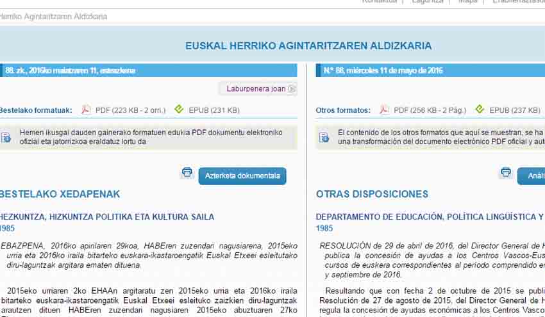Click the Otros formatos label
Viewport: 545px width, 317px height.
[343, 110]
